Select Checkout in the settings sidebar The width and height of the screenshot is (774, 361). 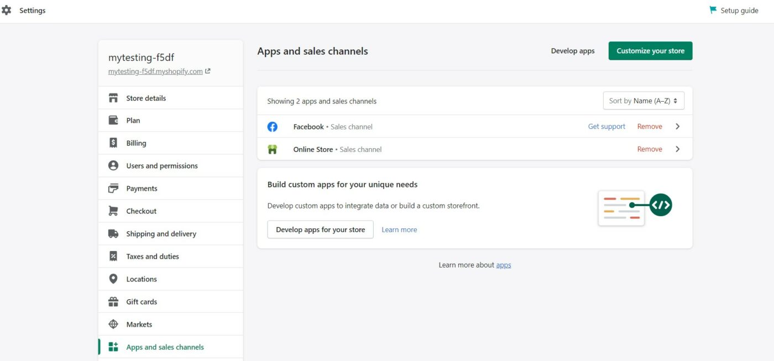[x=141, y=211]
